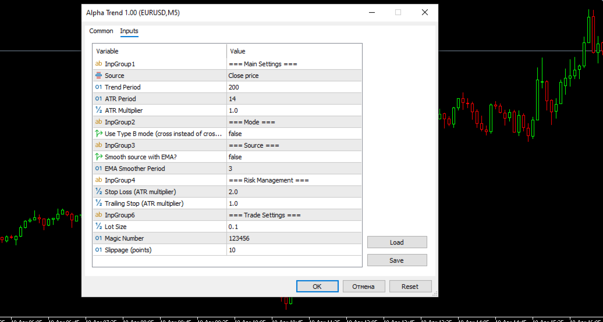Select the 'EMA Smoother Period' variable name
The image size is (603, 322).
[x=134, y=169]
